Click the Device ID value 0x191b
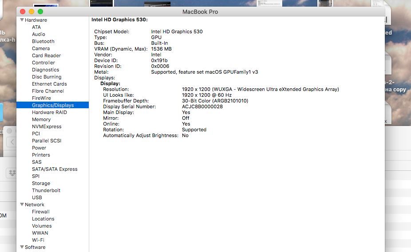This screenshot has width=411, height=252. point(159,60)
